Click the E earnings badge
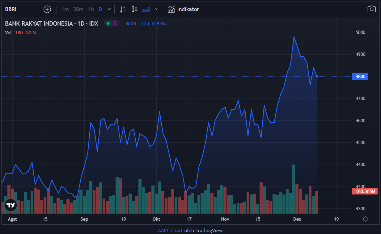381x234 pixels. pos(115,23)
